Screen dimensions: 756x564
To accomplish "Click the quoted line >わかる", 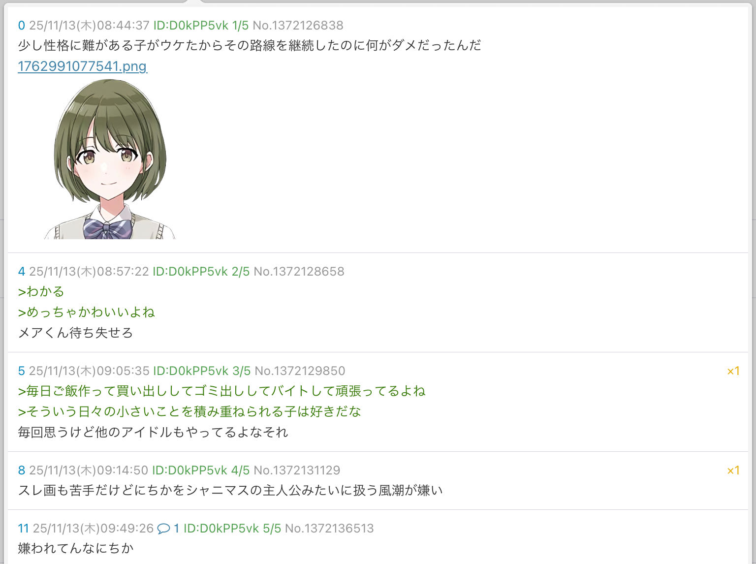I will [41, 292].
